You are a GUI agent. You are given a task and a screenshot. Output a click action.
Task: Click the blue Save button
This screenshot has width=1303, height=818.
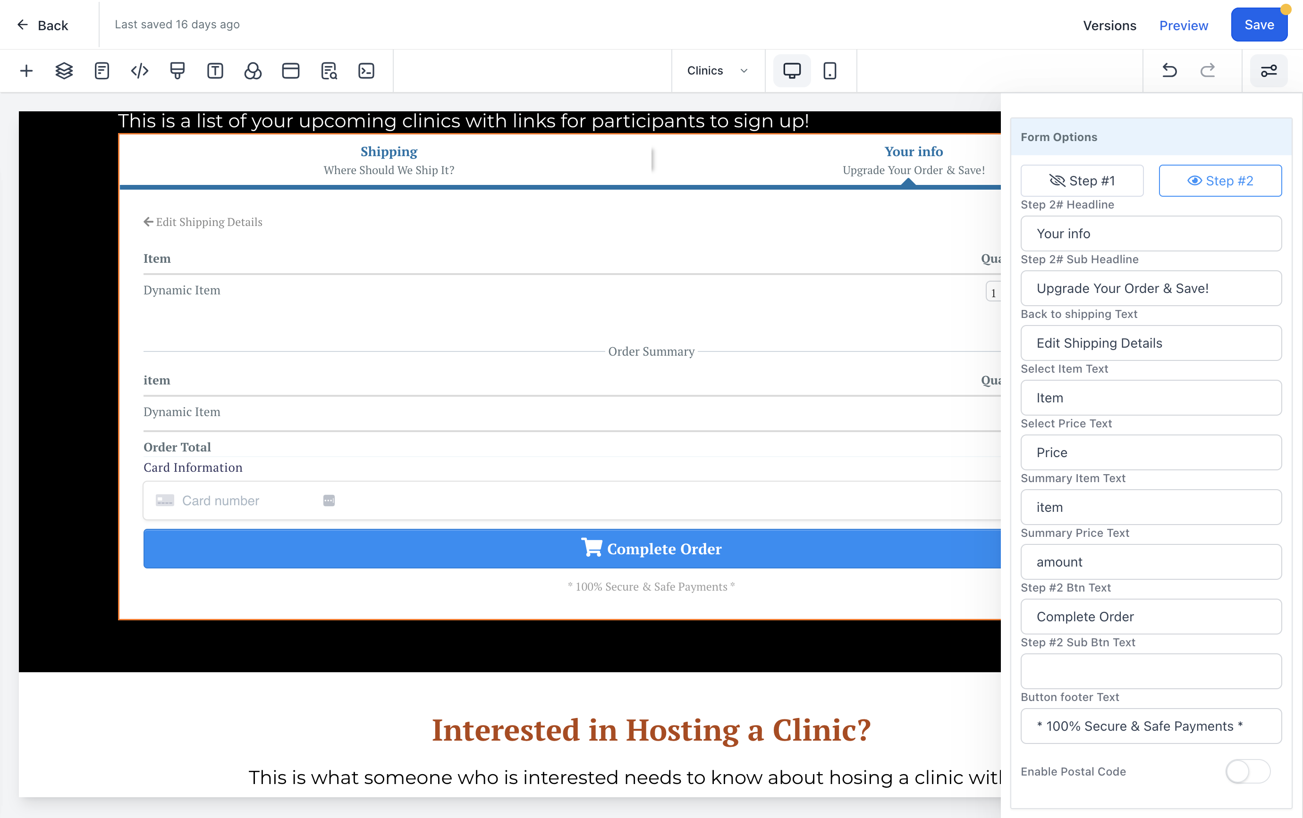(x=1259, y=25)
